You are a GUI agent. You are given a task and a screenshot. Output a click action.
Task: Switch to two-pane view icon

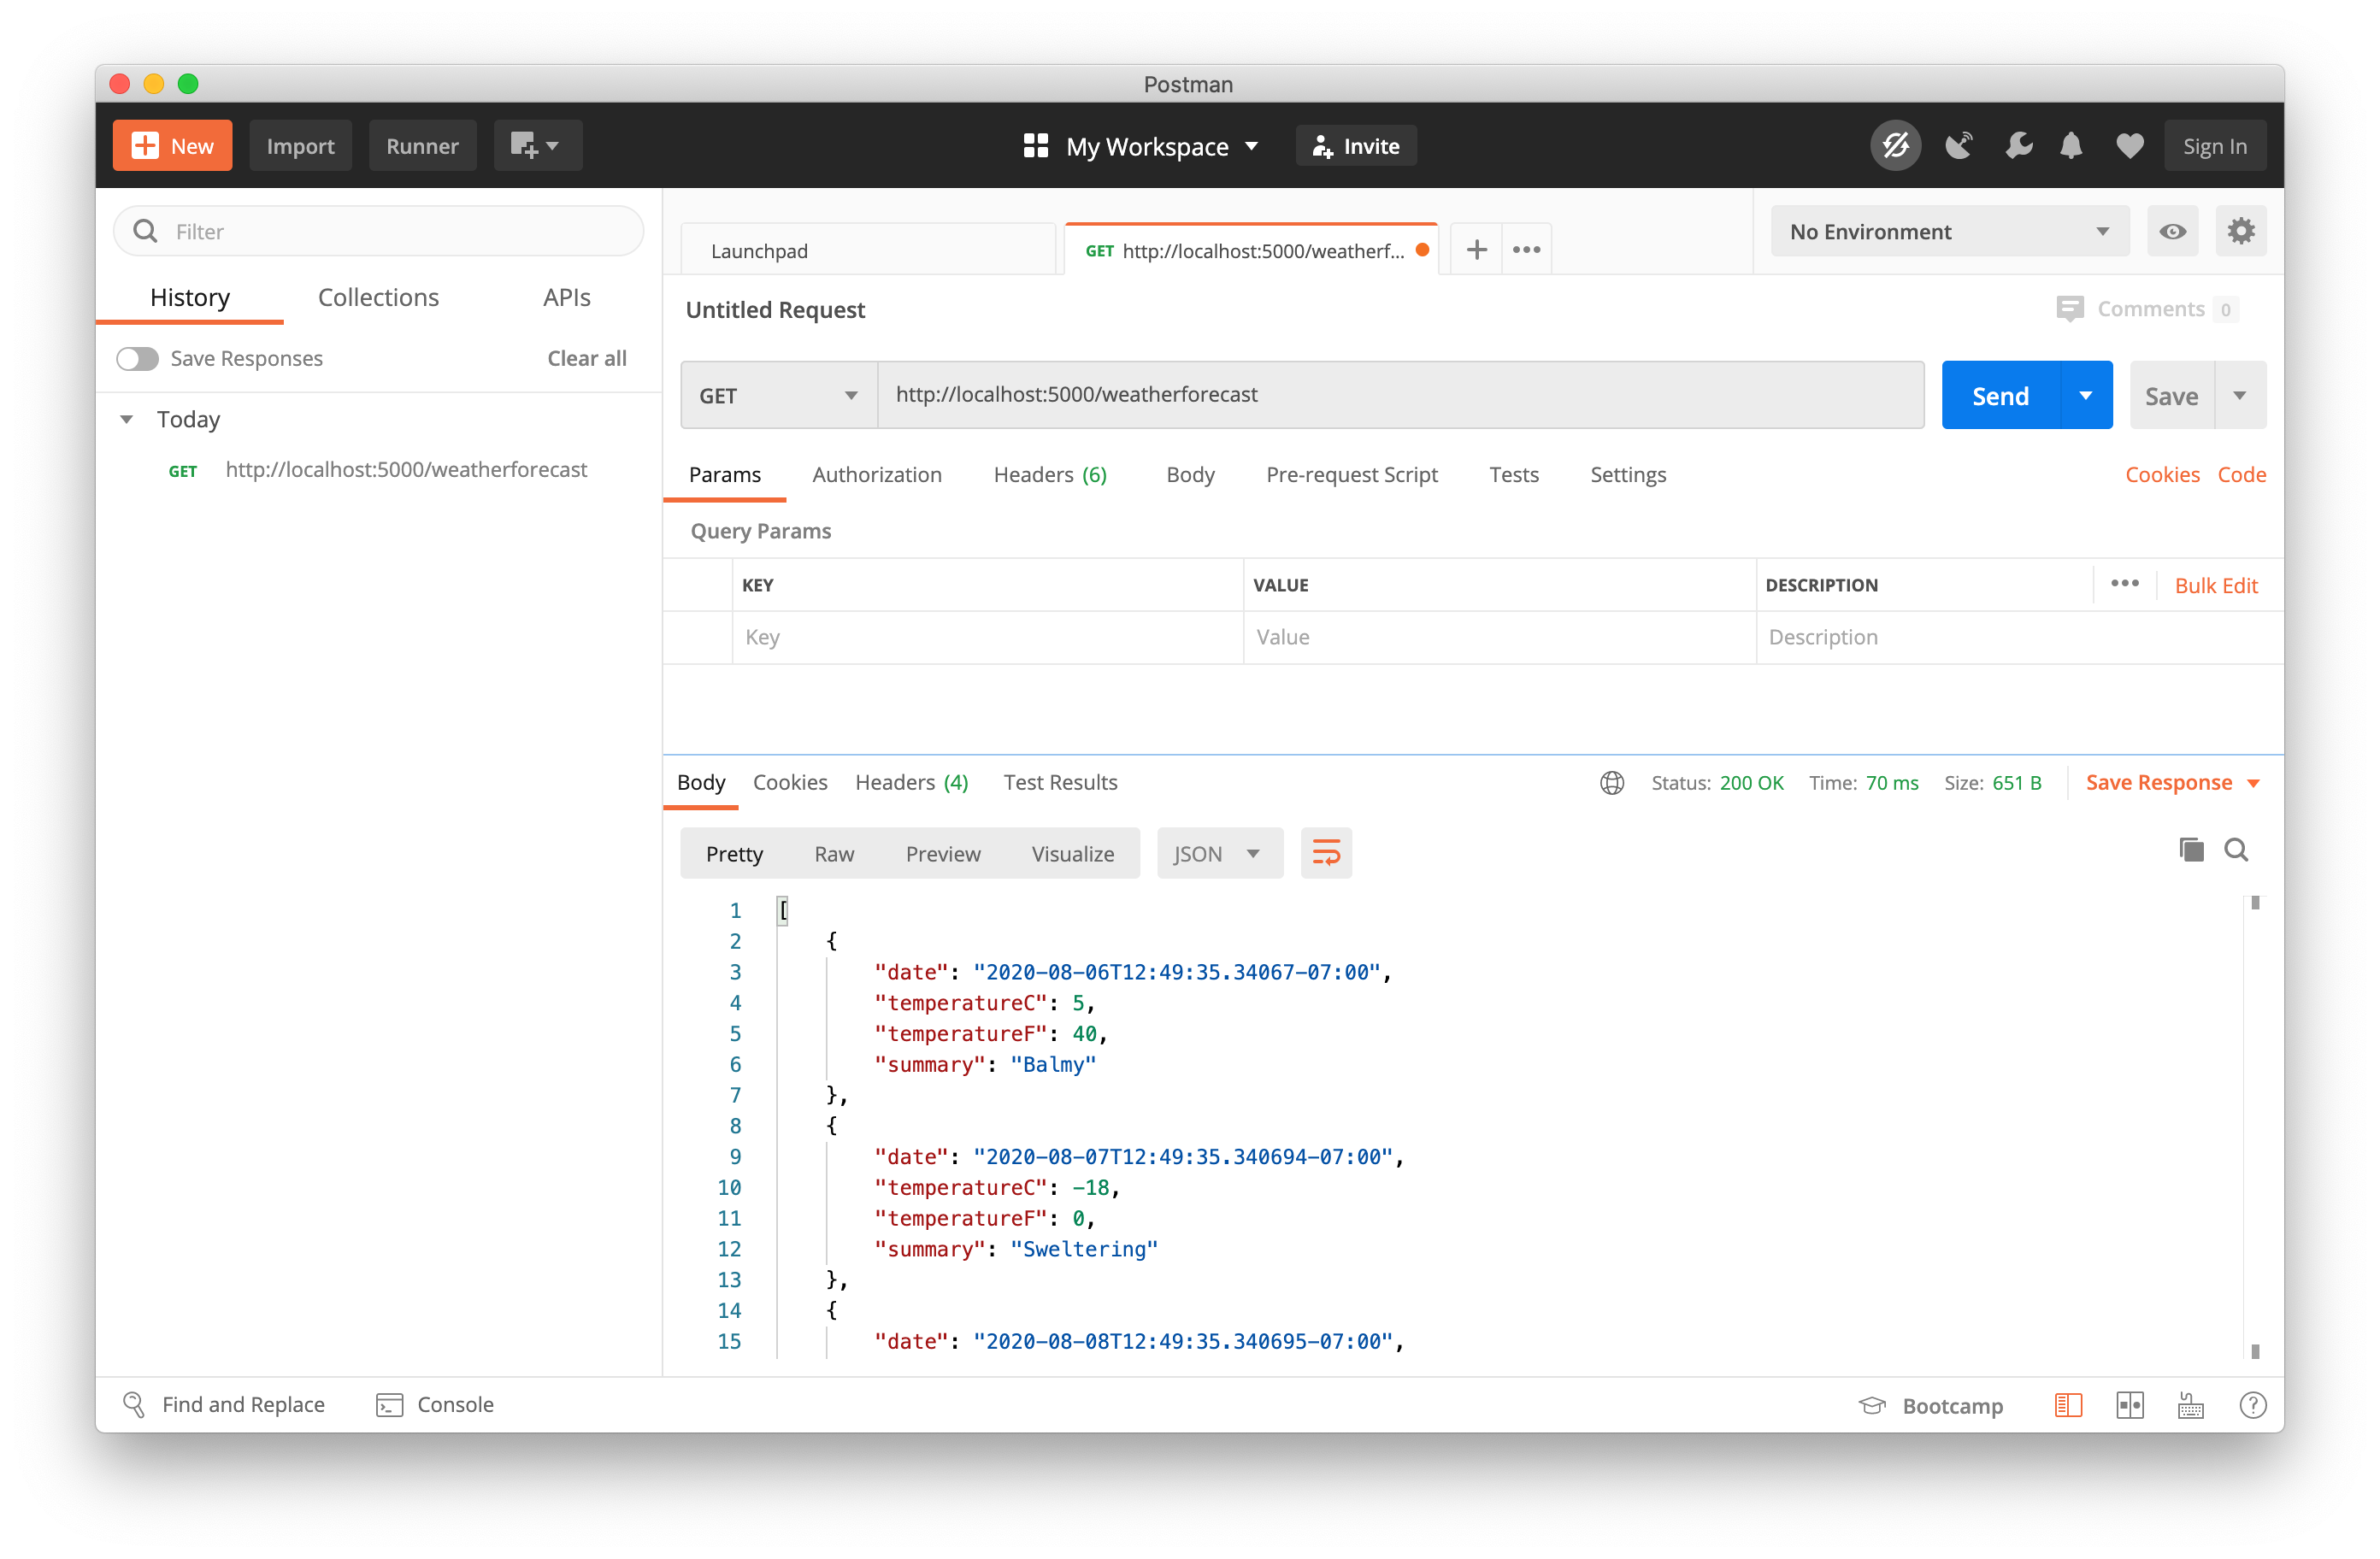(2129, 1405)
